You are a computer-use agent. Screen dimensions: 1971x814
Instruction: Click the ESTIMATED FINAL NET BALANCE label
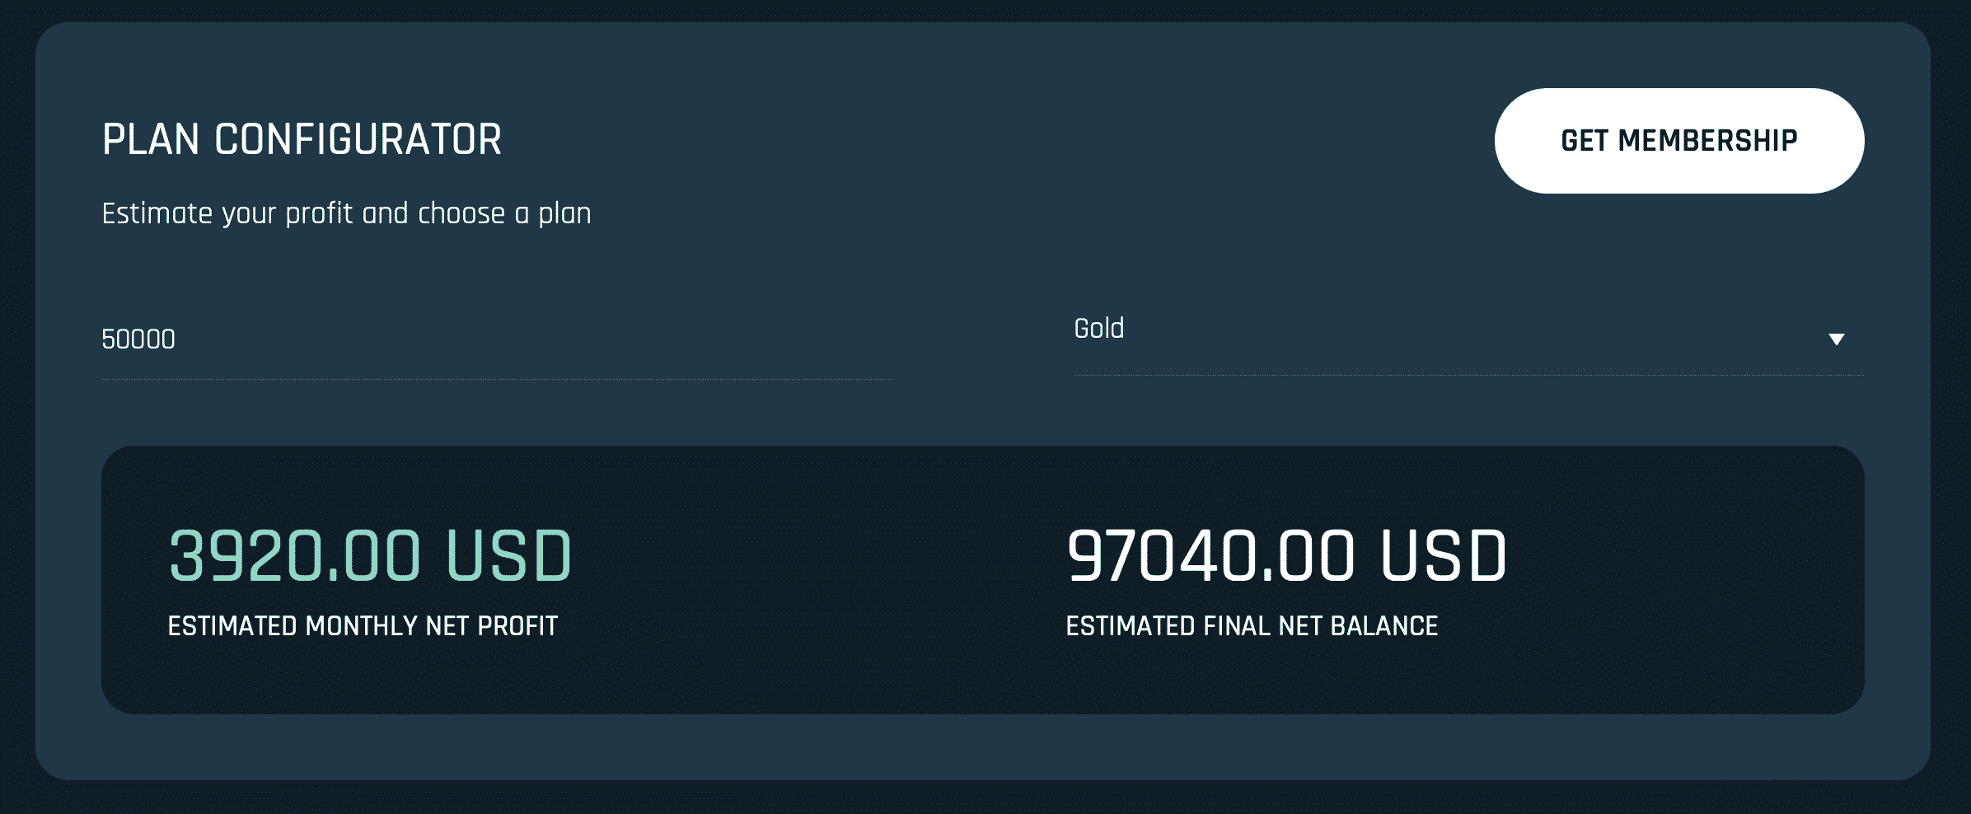[1252, 626]
